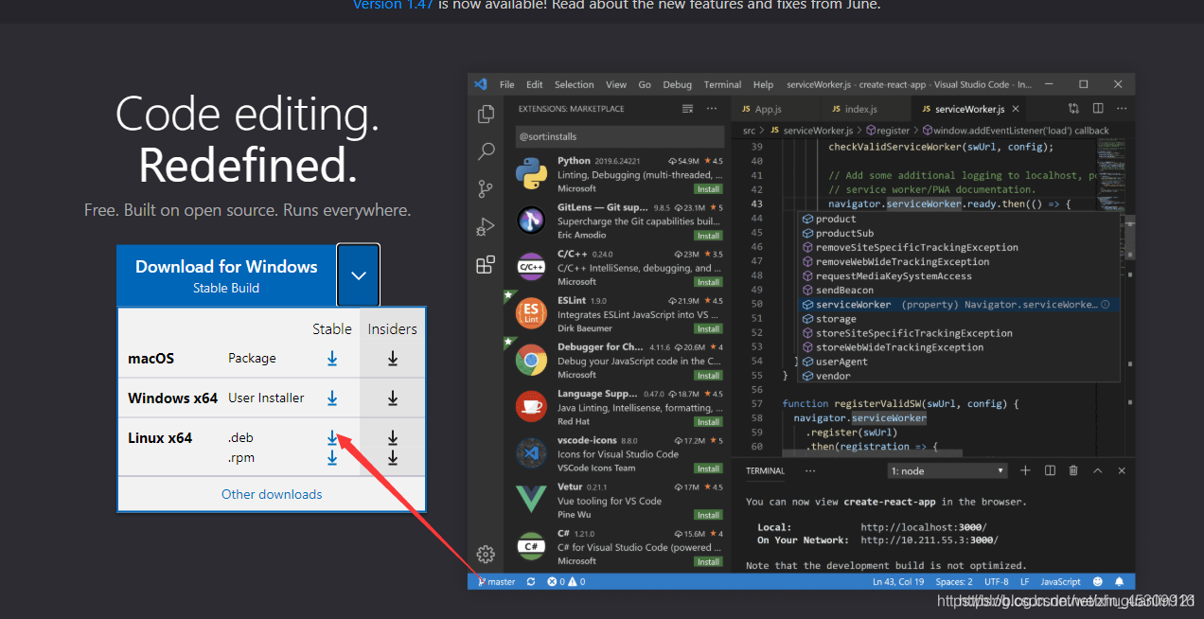Click 'register' in the editor breadcrumb
Viewport: 1204px width, 619px height.
click(886, 131)
